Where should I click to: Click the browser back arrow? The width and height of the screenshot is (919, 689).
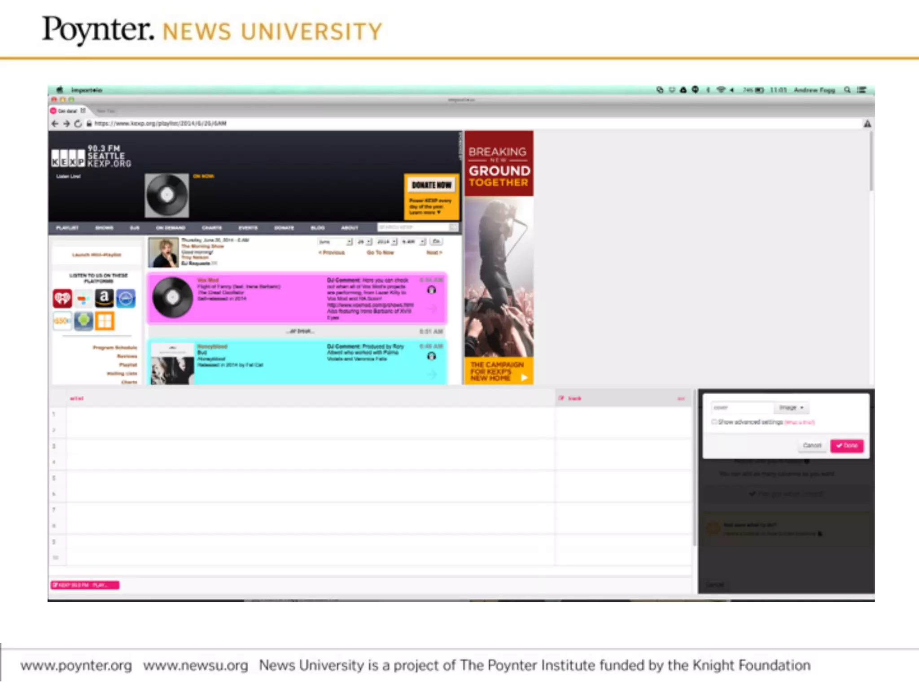point(55,124)
